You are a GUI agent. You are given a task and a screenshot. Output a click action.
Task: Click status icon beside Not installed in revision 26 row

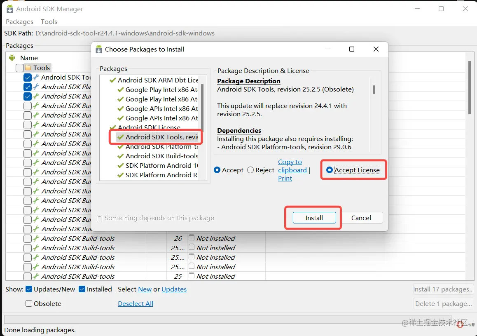coord(192,238)
